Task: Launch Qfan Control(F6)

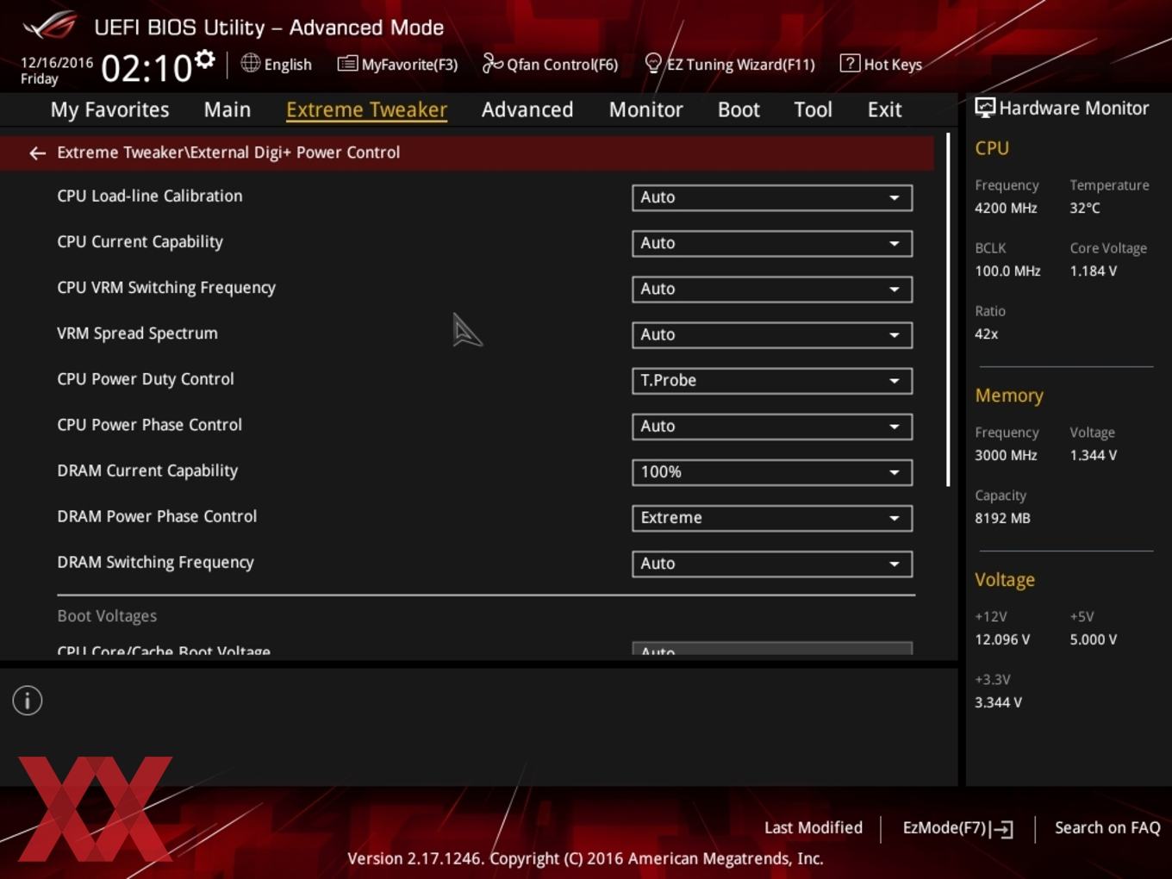Action: (550, 64)
